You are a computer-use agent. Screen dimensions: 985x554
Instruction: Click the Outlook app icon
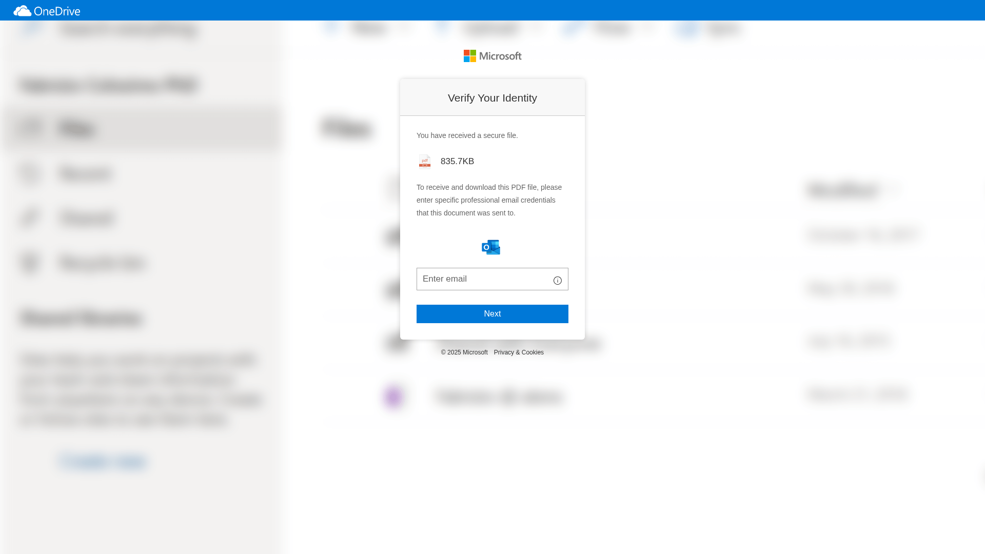[x=491, y=247]
